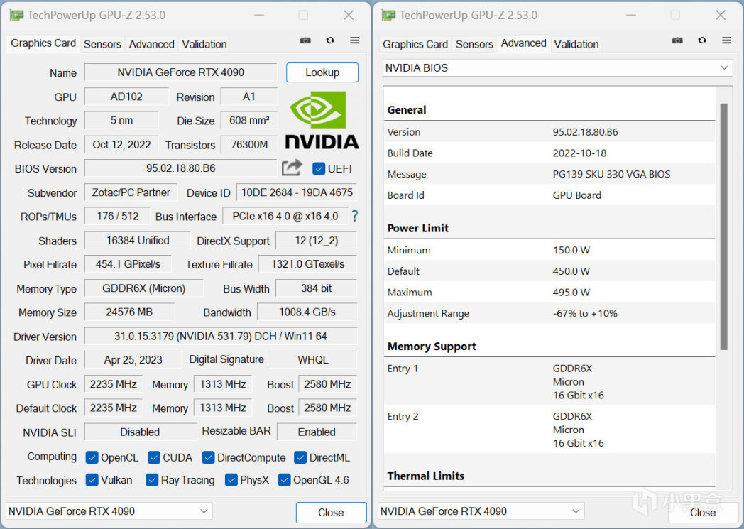Switch to Advanced tab in left window
The image size is (744, 529).
pos(151,44)
